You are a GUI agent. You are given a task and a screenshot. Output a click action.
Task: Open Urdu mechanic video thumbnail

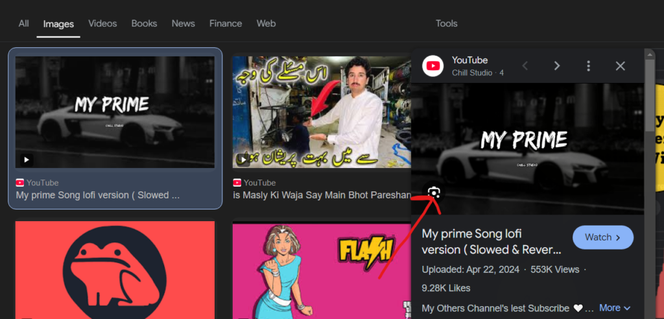322,112
